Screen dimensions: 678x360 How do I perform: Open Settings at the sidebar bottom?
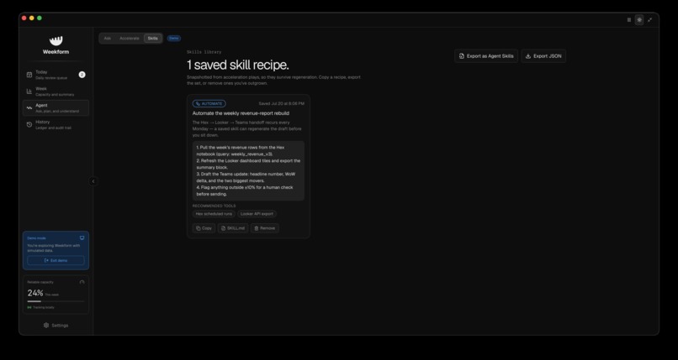[x=56, y=326]
